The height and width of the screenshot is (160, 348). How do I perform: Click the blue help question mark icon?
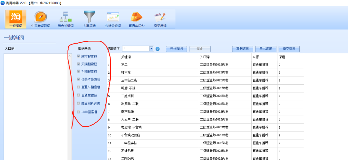[x=158, y=49]
